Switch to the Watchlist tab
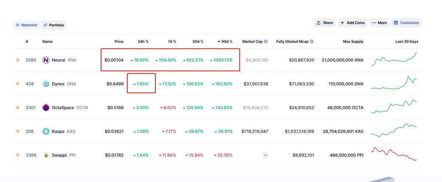The height and width of the screenshot is (182, 442). click(x=26, y=25)
